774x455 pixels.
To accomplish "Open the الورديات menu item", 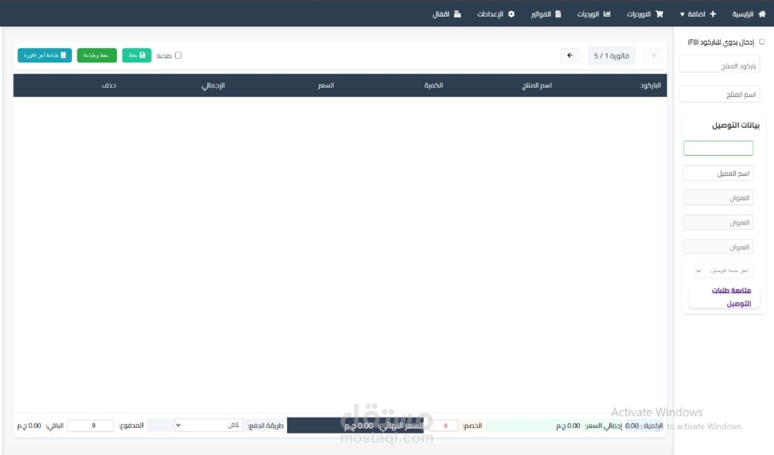I will (x=594, y=14).
